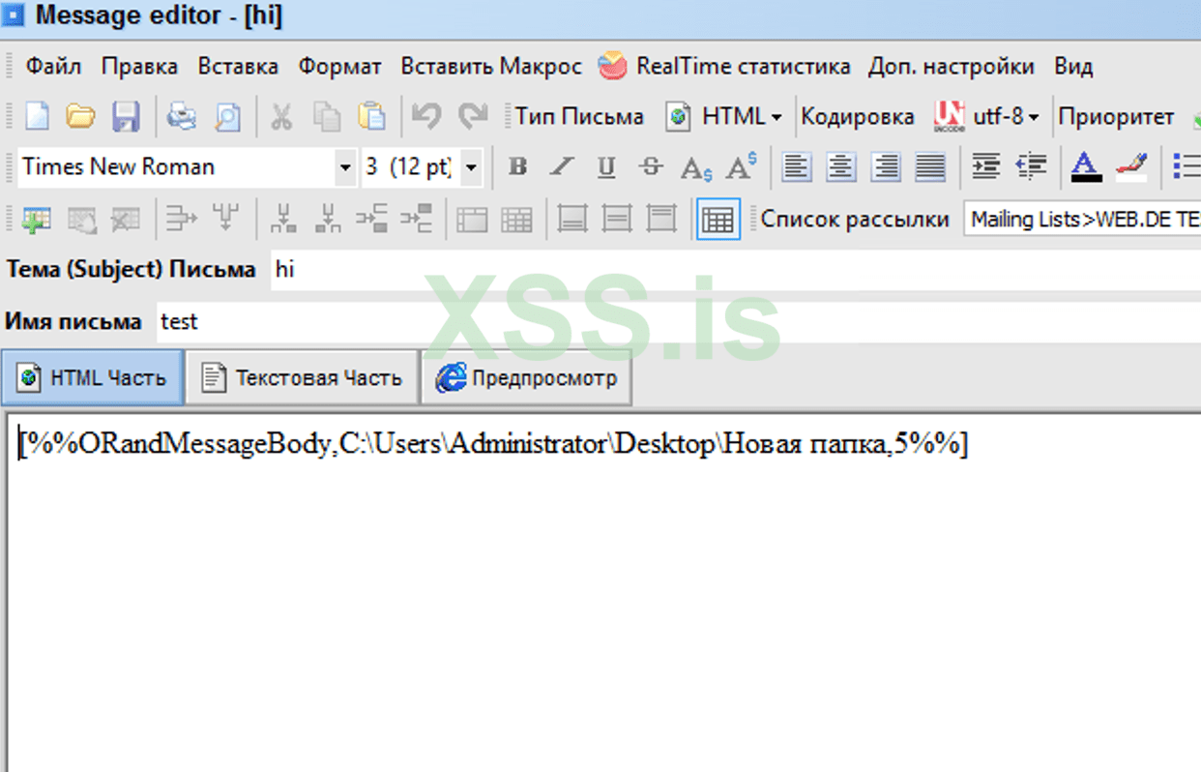Open RealTime статистика menu

[725, 67]
